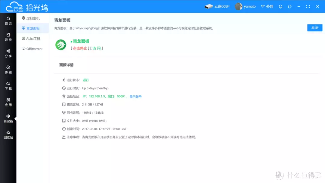Open the 应用 apps section
Viewport: 325px width, 183px height.
click(x=8, y=102)
